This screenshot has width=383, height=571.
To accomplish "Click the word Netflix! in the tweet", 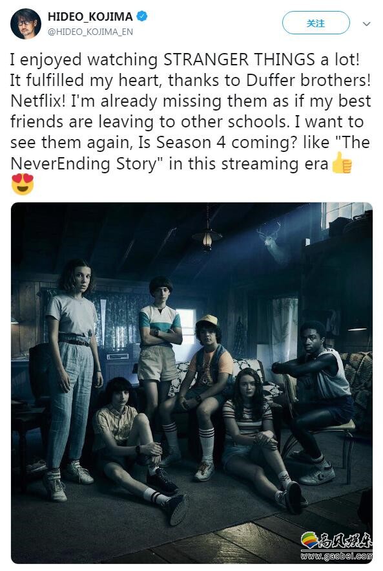I will (37, 101).
